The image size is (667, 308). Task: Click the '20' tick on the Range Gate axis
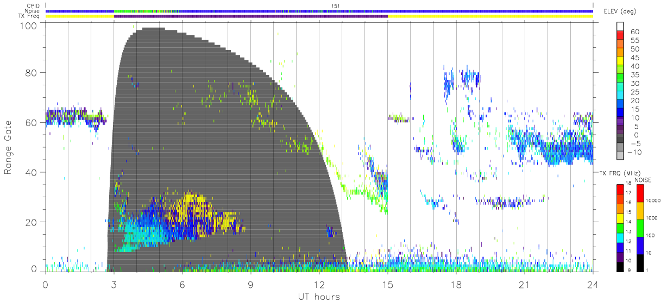coord(32,222)
